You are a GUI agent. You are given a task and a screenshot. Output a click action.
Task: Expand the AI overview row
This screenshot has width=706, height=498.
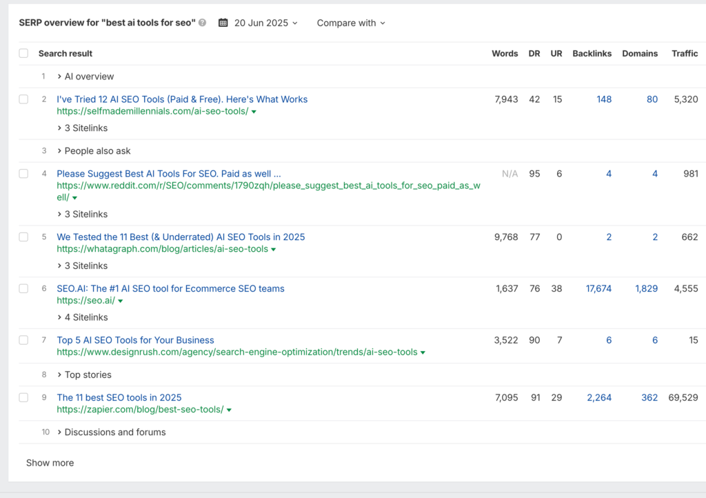tap(85, 77)
